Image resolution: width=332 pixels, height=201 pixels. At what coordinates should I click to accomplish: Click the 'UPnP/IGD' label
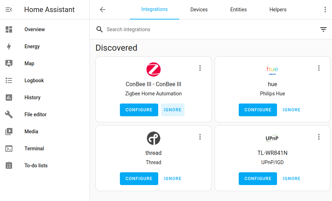click(272, 162)
